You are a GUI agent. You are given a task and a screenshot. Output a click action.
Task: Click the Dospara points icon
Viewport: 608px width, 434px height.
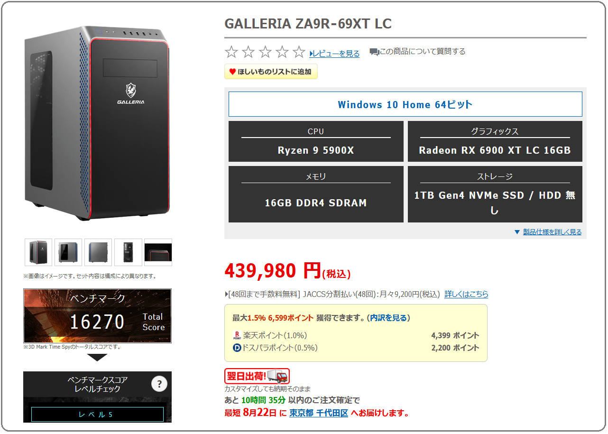click(x=237, y=348)
